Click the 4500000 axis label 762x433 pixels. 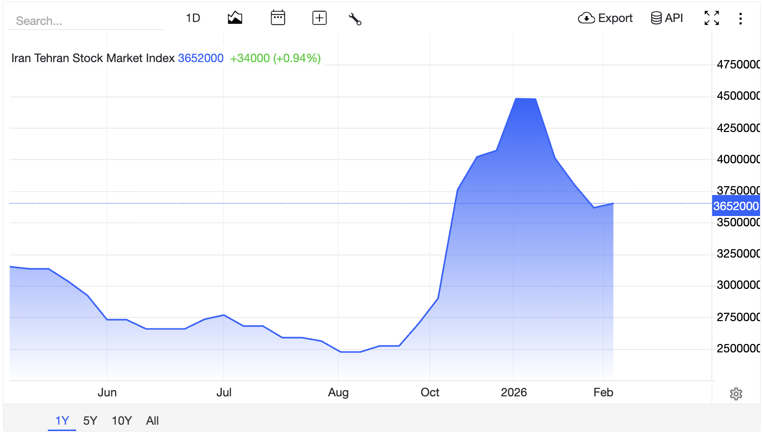[738, 96]
